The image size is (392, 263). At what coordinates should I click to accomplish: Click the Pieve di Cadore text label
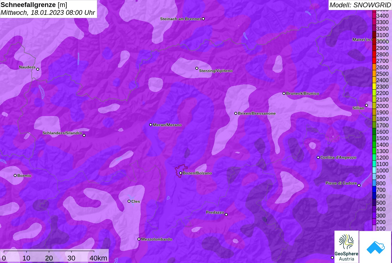[x=341, y=183]
